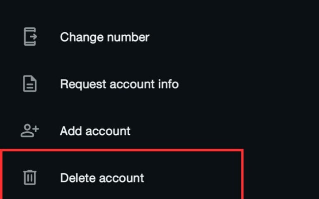
Task: Click the phone icon beside Change number
Action: click(29, 37)
